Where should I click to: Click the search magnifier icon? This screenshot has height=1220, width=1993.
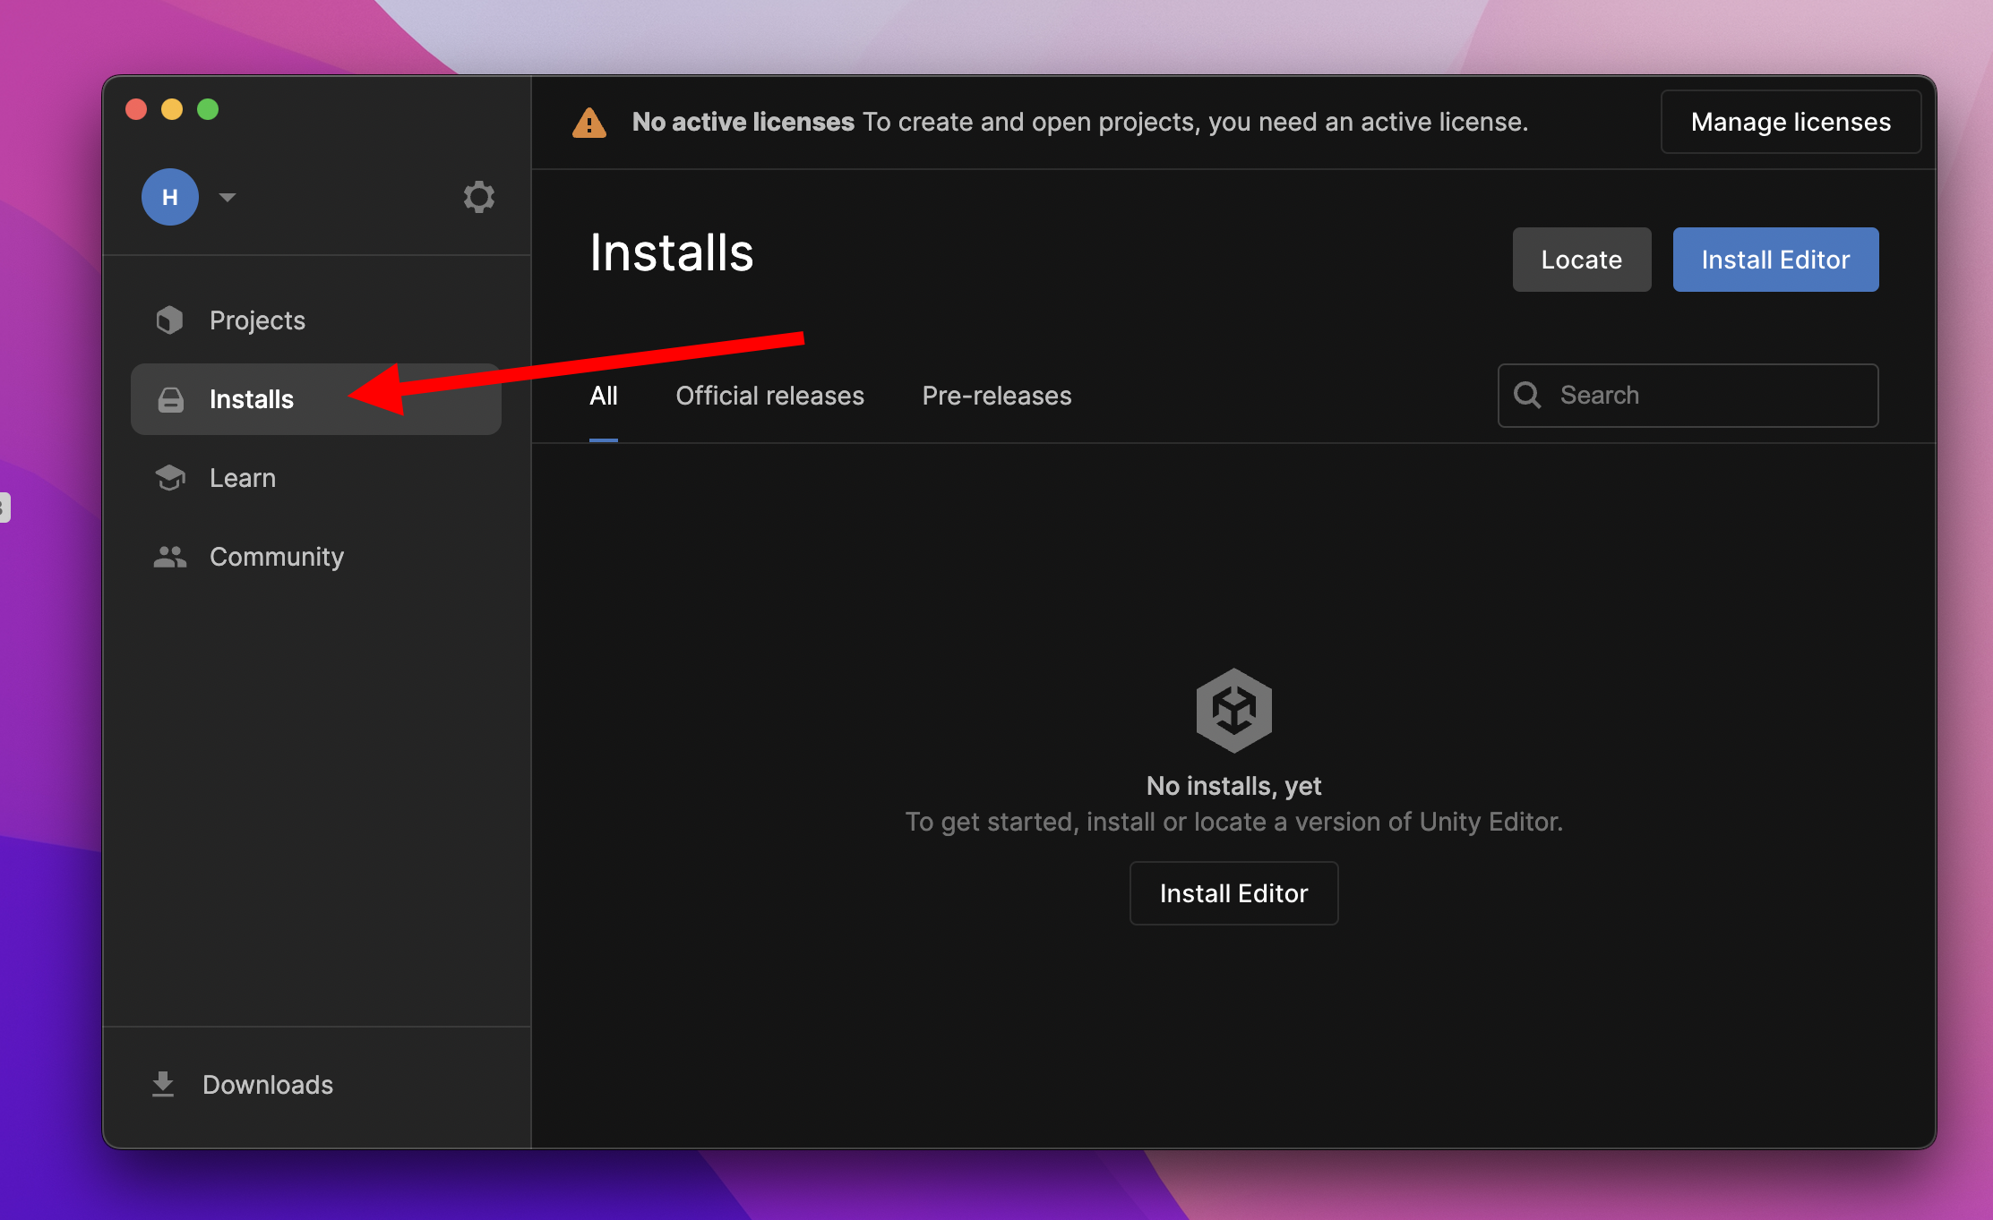tap(1527, 396)
